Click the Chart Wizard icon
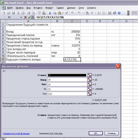This screenshot has height=140, width=138. (110, 13)
